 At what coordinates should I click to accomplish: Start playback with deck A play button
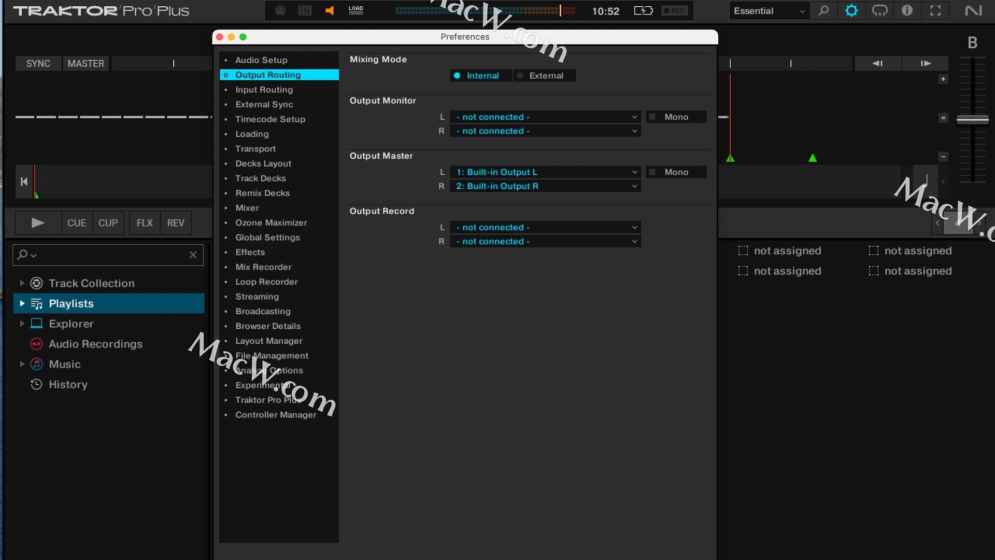click(x=38, y=223)
